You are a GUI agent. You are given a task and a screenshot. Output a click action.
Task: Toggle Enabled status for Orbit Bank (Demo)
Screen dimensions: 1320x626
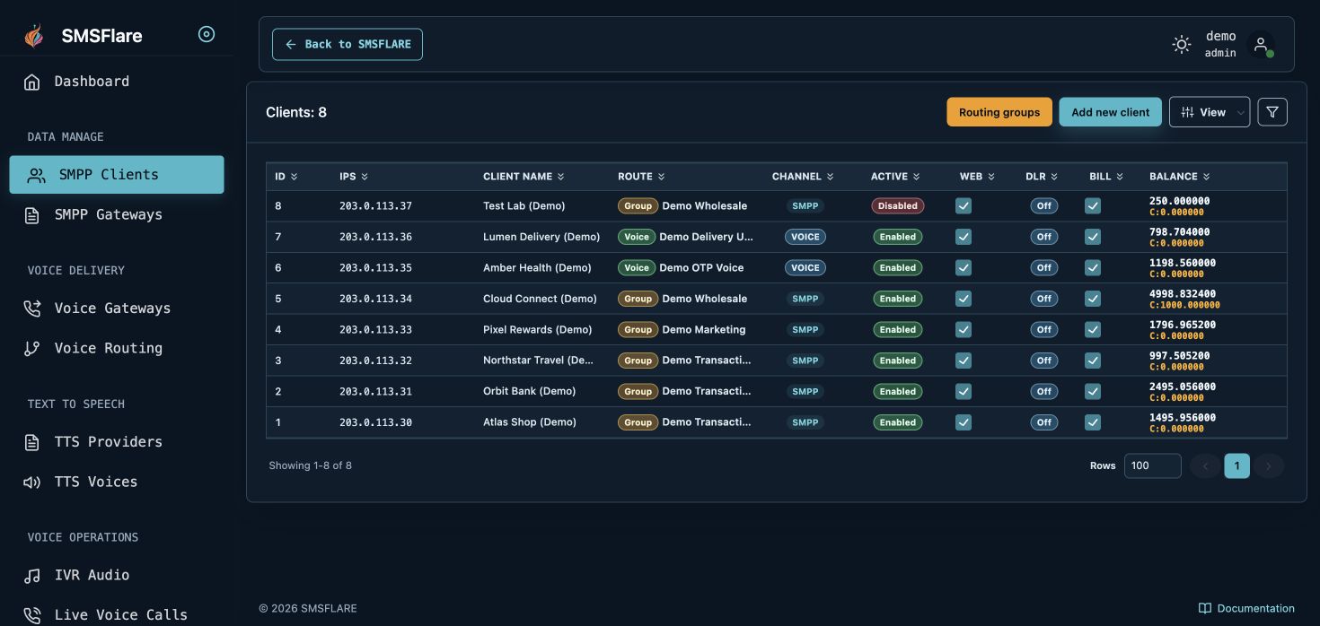(898, 391)
